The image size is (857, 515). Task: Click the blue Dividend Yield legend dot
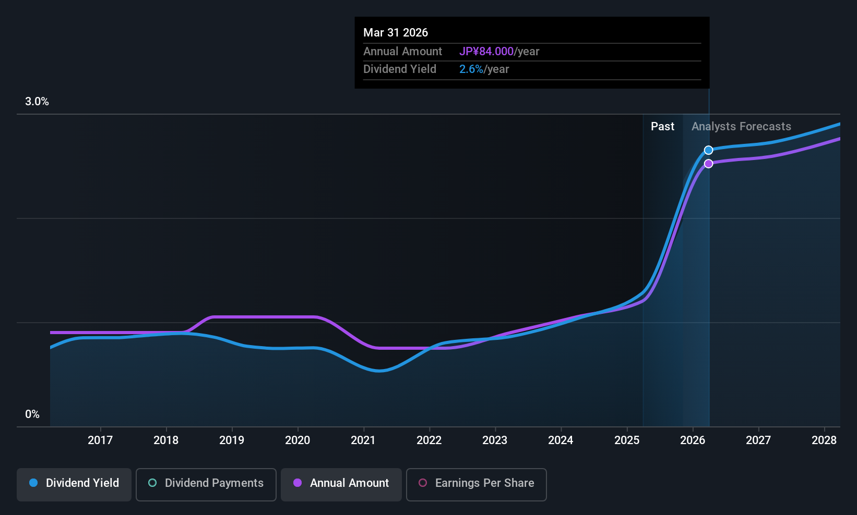click(33, 483)
